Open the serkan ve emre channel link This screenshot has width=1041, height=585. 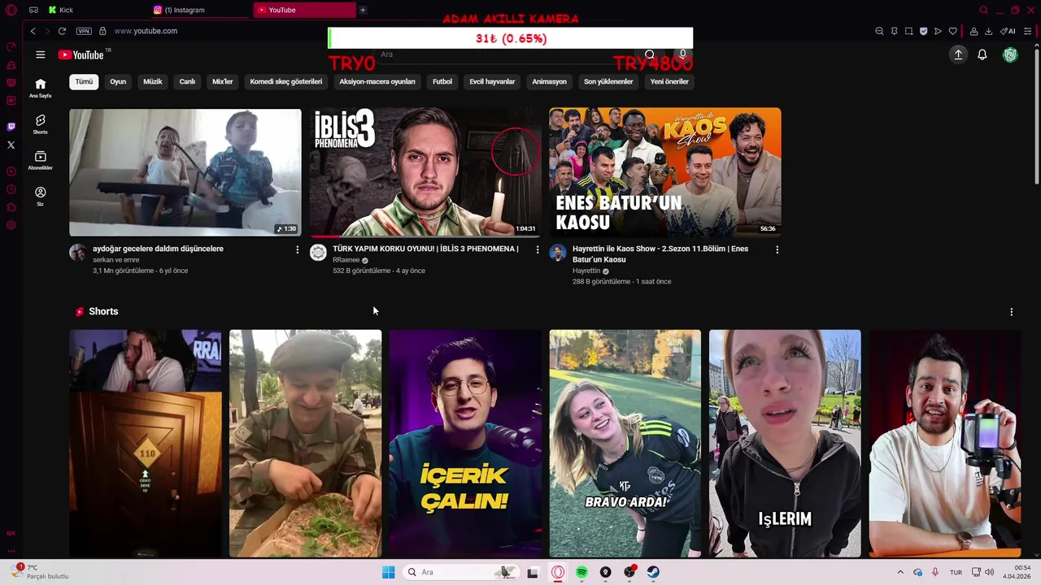(x=115, y=260)
